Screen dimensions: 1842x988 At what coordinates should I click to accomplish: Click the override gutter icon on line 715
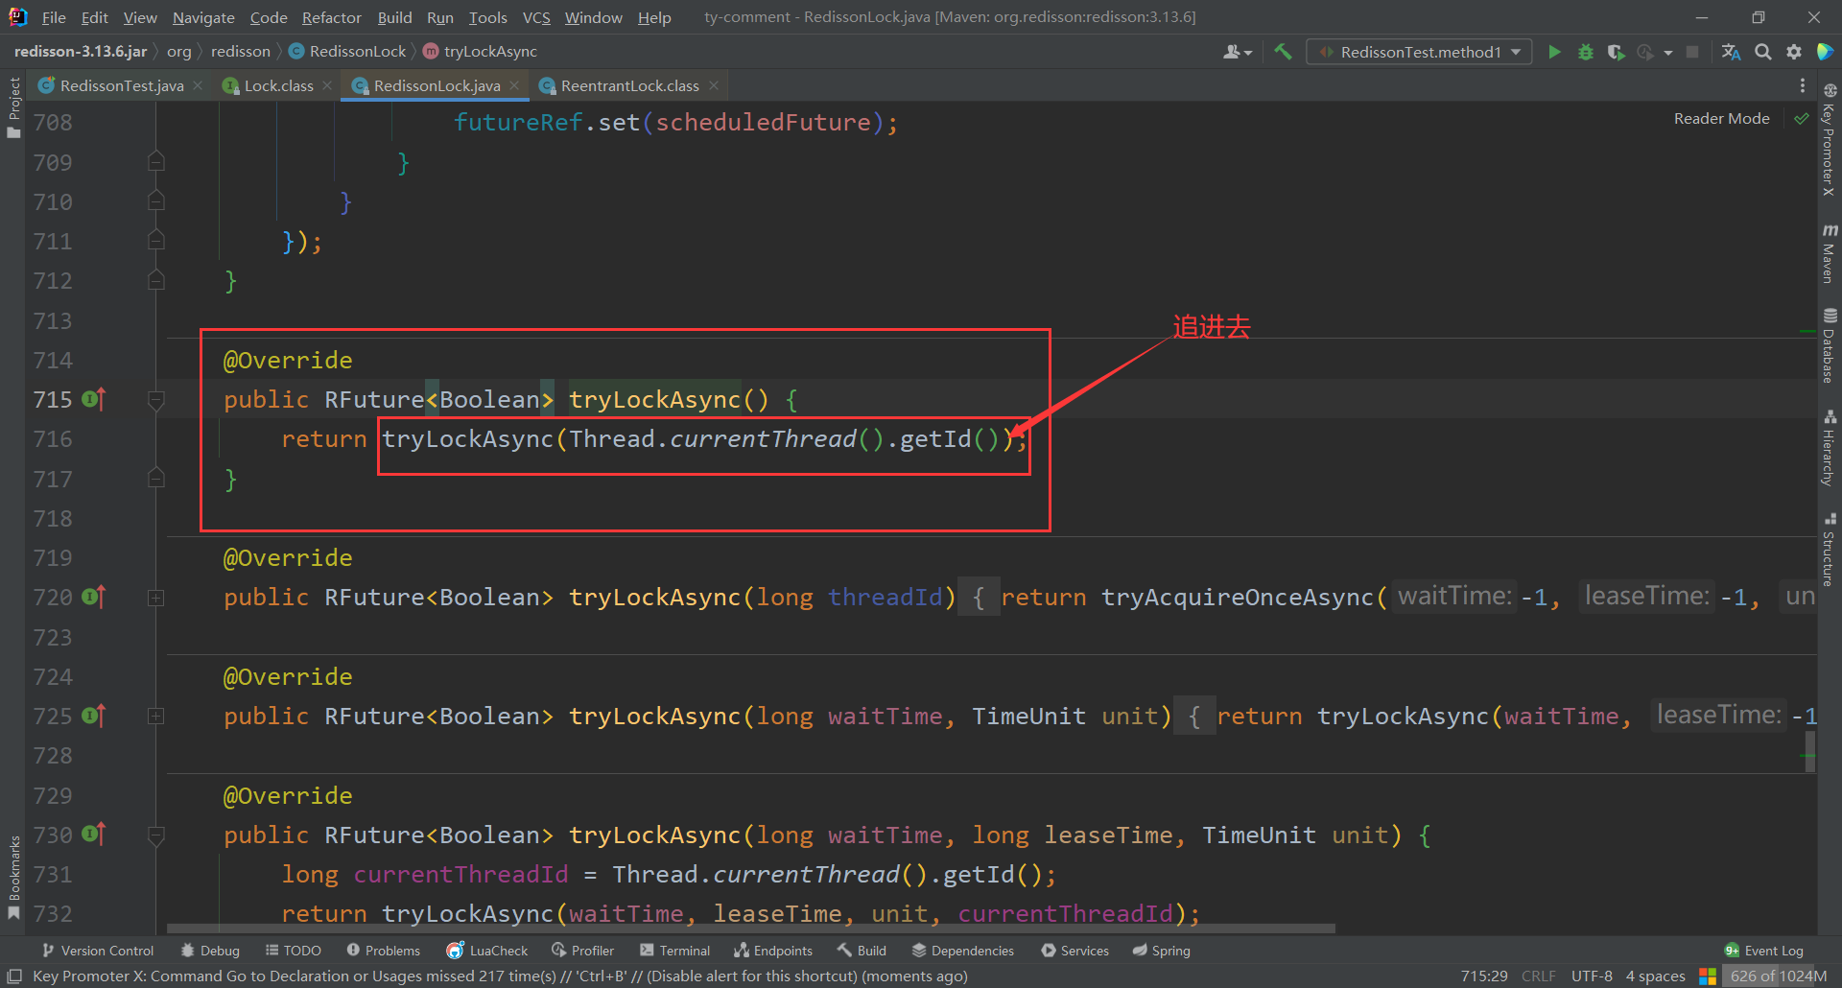pyautogui.click(x=93, y=398)
